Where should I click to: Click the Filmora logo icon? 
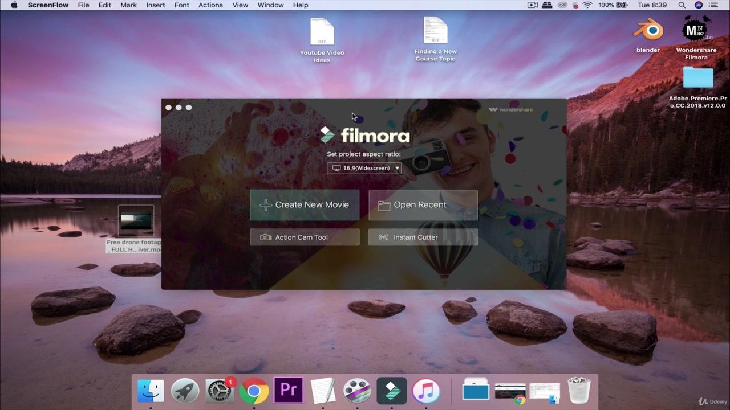327,135
